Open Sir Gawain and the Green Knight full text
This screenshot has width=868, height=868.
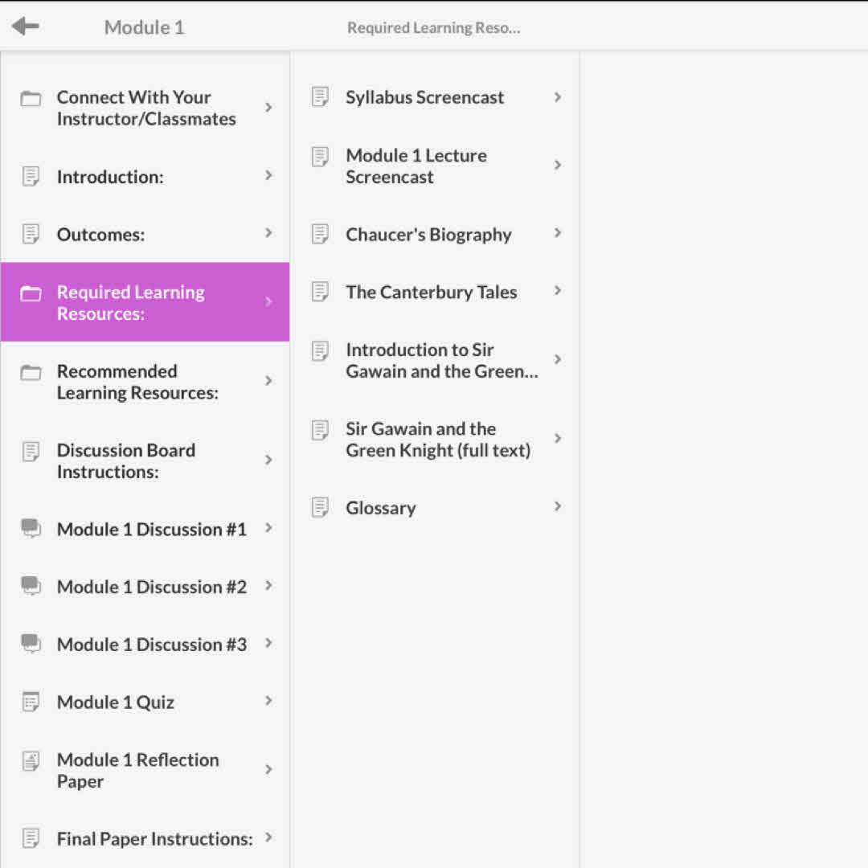(x=437, y=440)
